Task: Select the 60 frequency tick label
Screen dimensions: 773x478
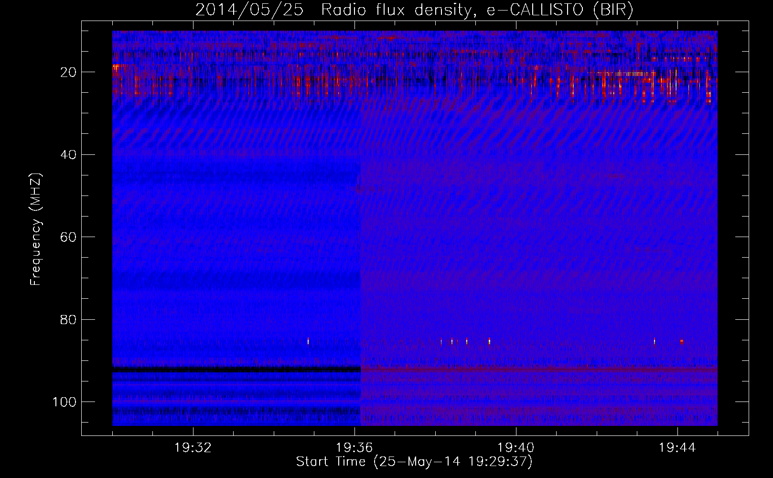Action: pos(69,237)
